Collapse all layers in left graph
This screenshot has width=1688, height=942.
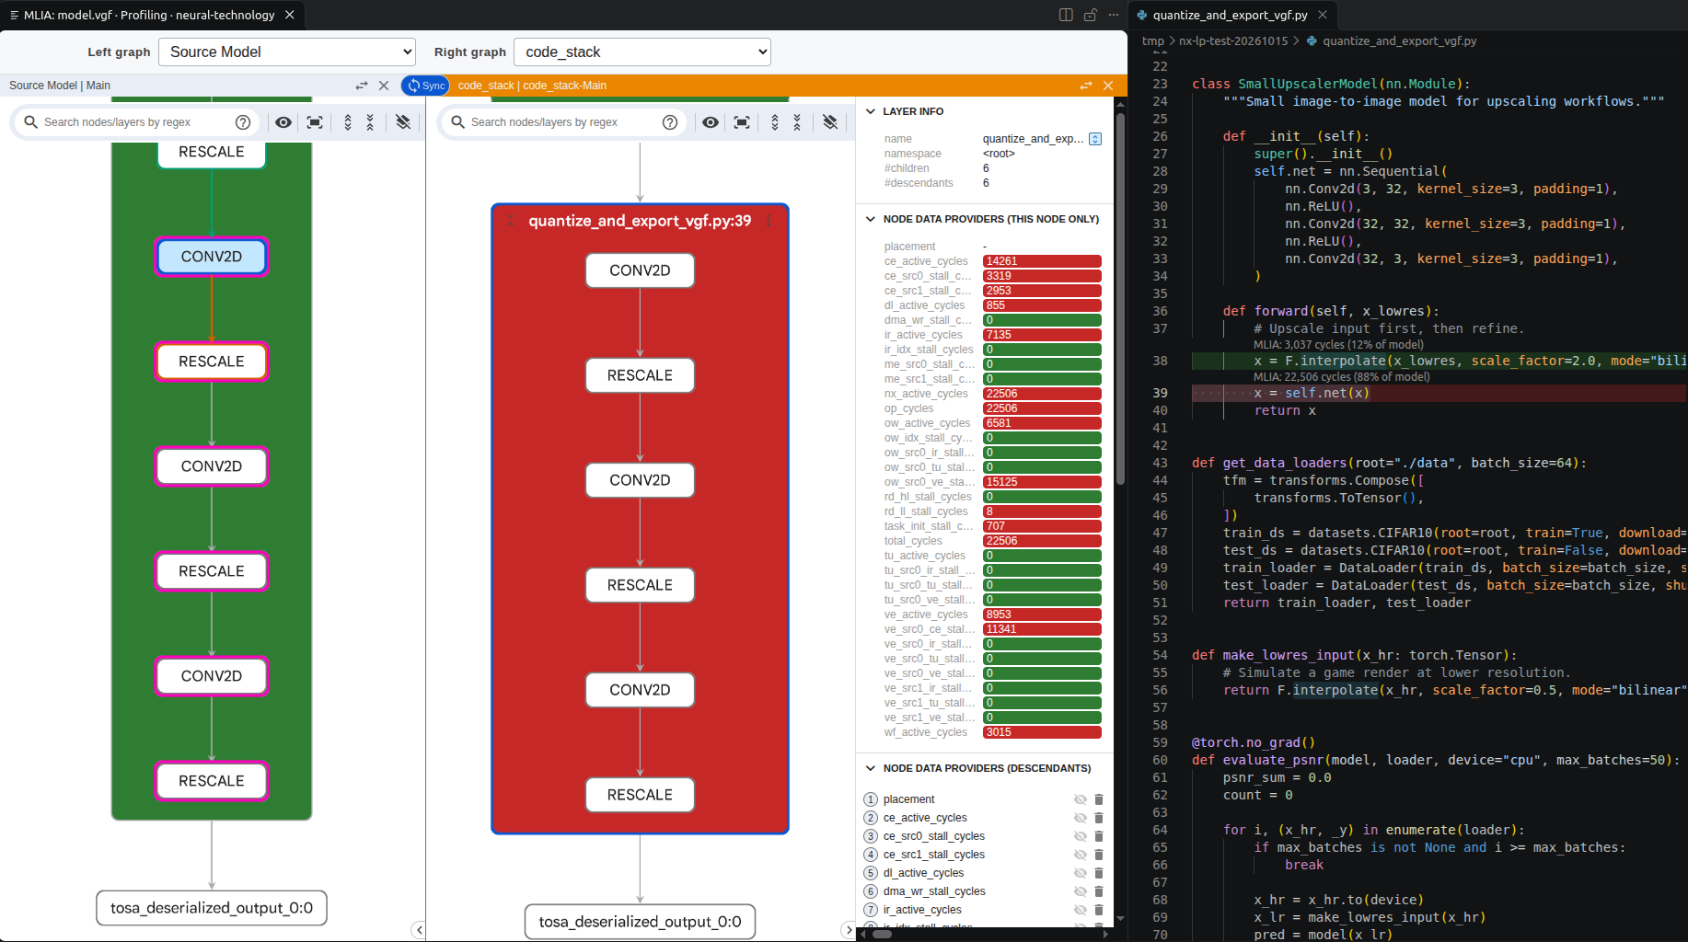pyautogui.click(x=370, y=122)
